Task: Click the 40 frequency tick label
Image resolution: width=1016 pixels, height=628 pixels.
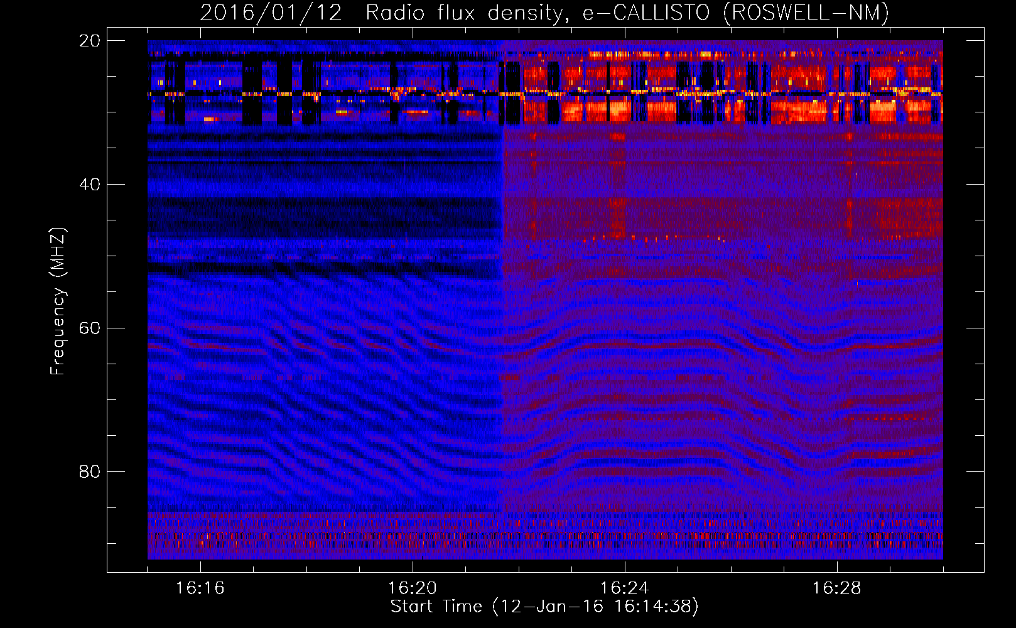Action: (89, 185)
